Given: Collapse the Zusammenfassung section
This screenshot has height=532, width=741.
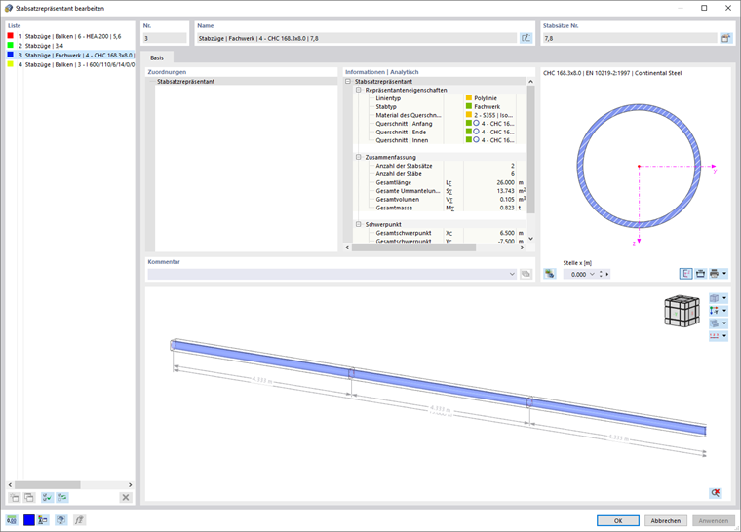Looking at the screenshot, I should click(358, 157).
